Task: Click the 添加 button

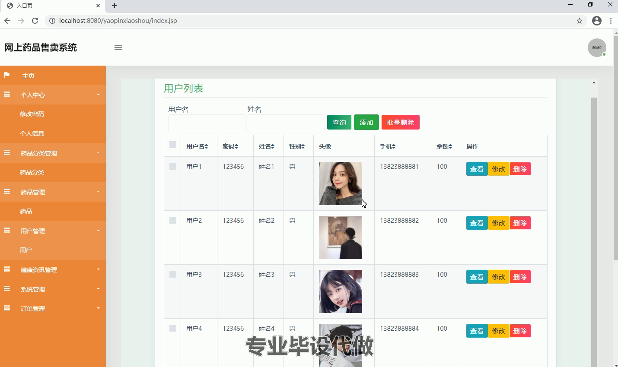Action: 366,122
